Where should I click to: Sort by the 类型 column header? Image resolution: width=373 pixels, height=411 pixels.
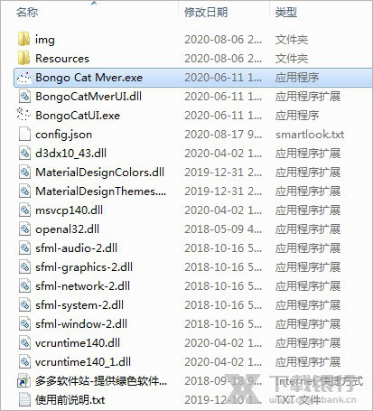point(286,13)
